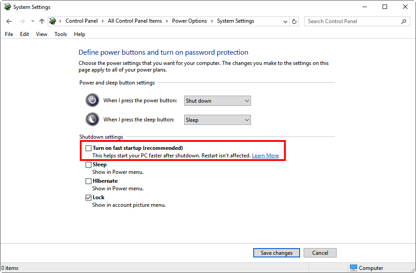Expand the address bar history dropdown
The image size is (416, 273).
pyautogui.click(x=285, y=21)
